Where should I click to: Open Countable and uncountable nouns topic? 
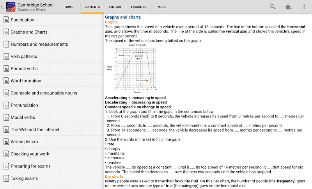pos(44,93)
